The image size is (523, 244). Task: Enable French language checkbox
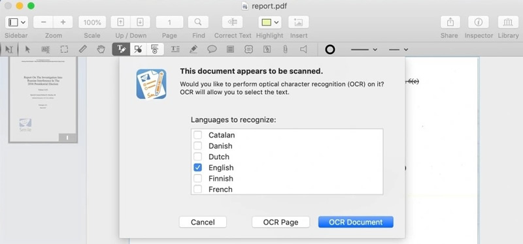pos(198,189)
